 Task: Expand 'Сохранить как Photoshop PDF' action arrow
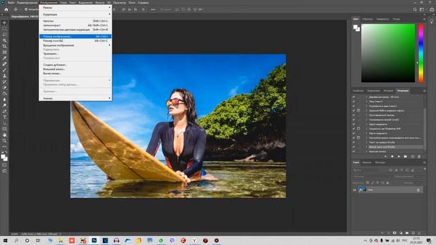click(367, 129)
